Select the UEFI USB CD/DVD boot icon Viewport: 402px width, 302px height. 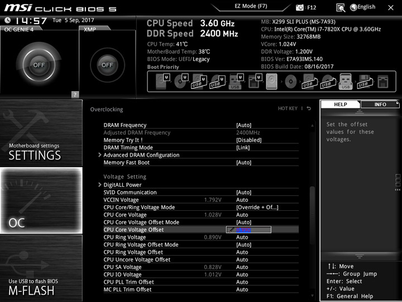click(x=218, y=82)
